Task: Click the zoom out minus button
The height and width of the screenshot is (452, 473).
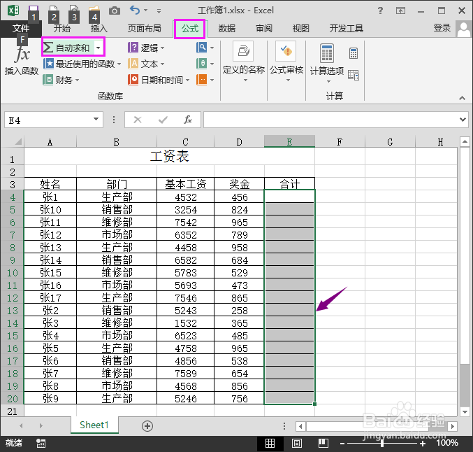Action: click(342, 444)
